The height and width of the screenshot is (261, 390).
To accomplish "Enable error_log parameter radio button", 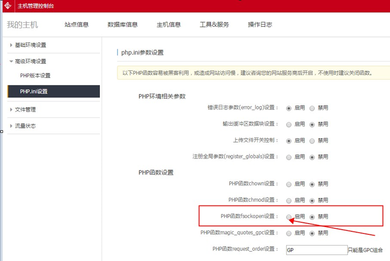I will tap(289, 107).
